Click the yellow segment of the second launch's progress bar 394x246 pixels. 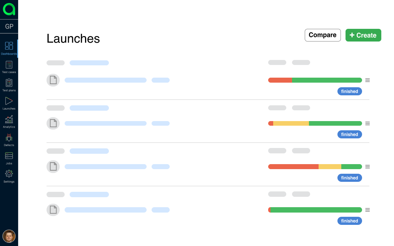click(x=291, y=123)
